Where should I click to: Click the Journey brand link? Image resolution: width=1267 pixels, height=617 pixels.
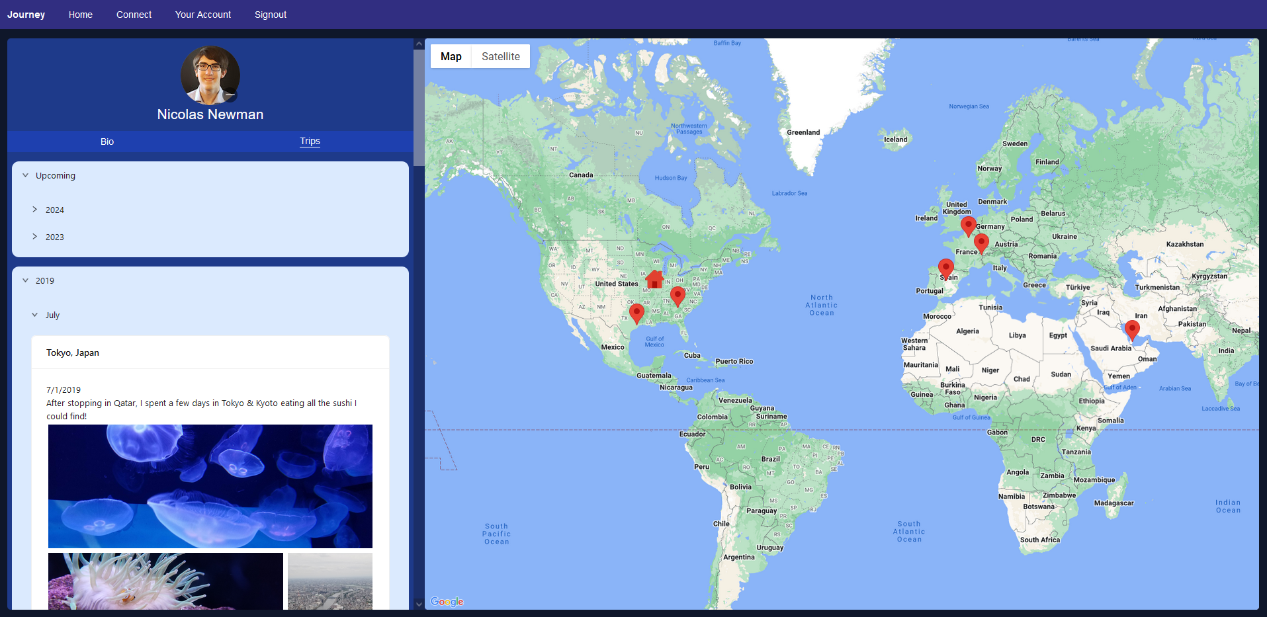tap(26, 15)
